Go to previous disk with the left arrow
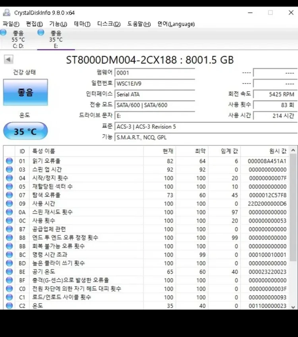Image resolution: width=298 pixels, height=337 pixels. (8, 59)
